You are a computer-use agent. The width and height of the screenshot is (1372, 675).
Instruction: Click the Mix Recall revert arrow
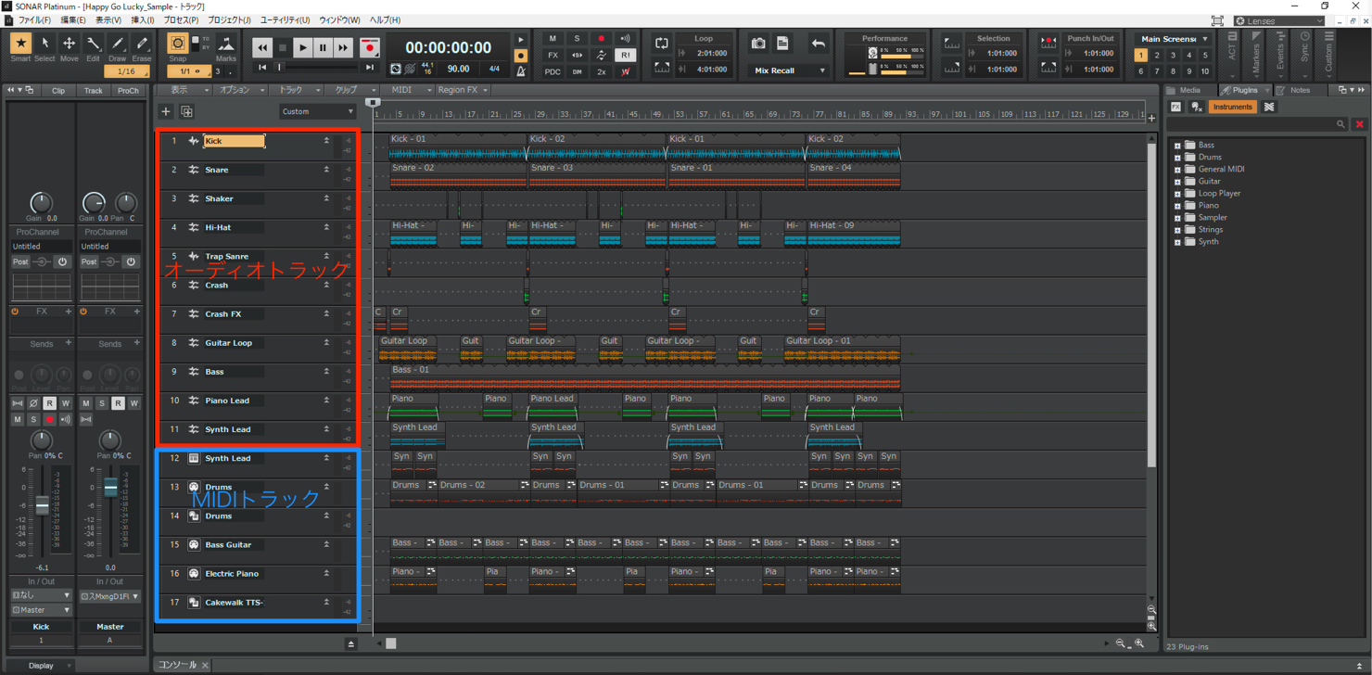818,44
